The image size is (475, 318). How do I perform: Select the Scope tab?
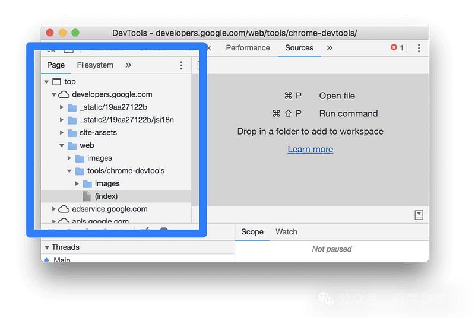252,232
